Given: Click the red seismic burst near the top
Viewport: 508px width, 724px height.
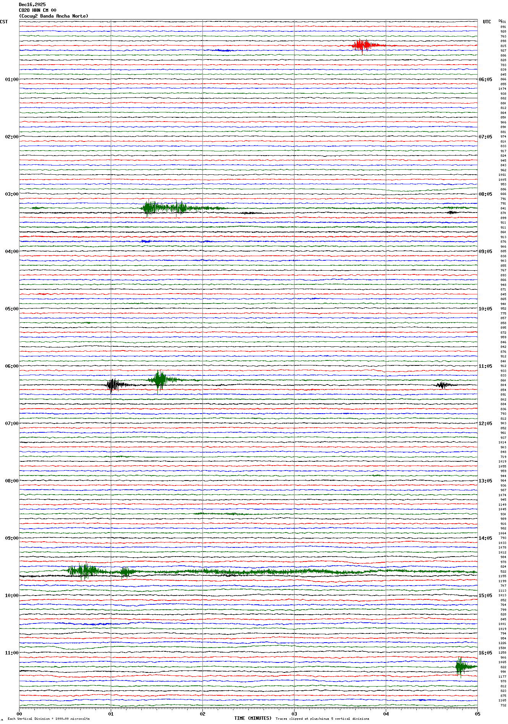Looking at the screenshot, I should tap(362, 45).
